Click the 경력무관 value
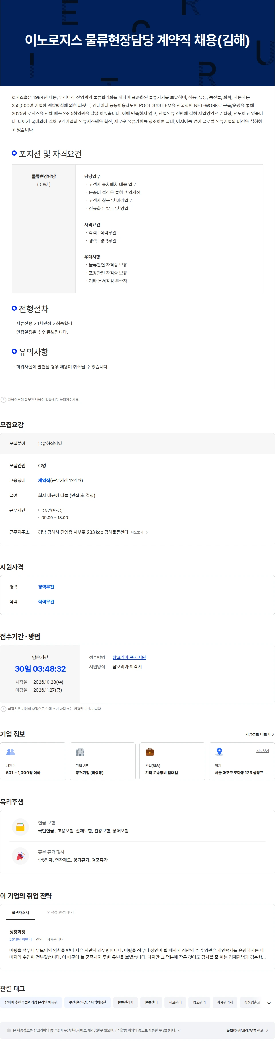275x1045 pixels. tap(46, 587)
